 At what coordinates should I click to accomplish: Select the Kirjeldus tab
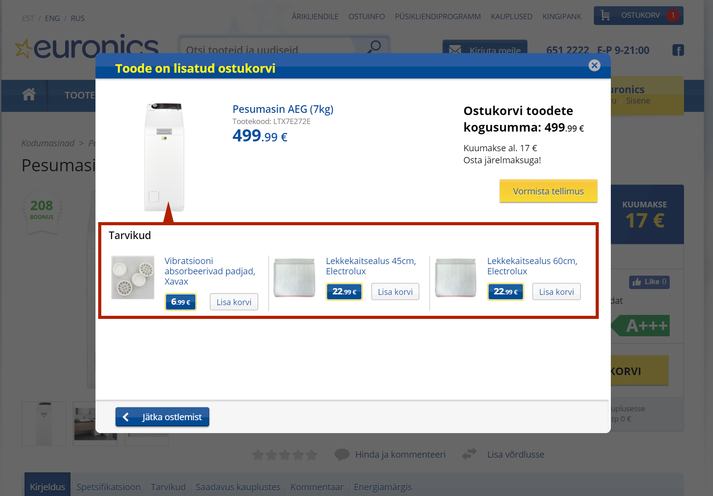(47, 485)
